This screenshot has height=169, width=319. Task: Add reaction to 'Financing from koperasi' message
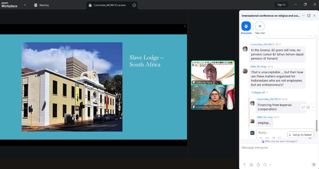coord(308,107)
